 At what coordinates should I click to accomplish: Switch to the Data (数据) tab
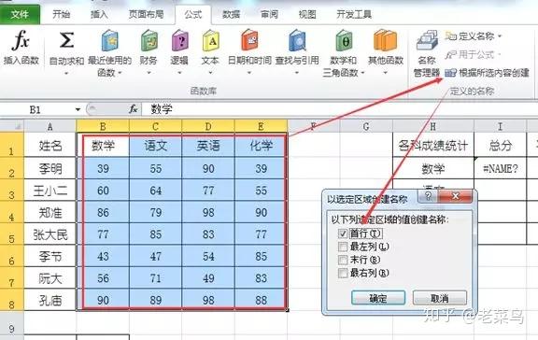(x=231, y=14)
